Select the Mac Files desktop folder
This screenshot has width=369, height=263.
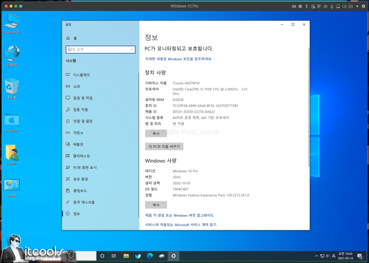pos(11,122)
